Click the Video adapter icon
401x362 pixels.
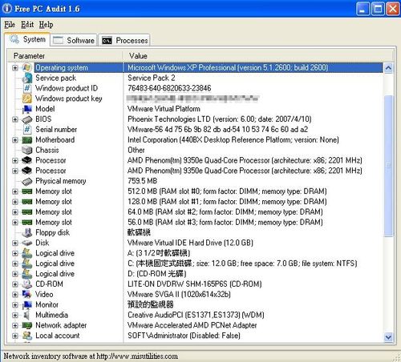[x=26, y=294]
